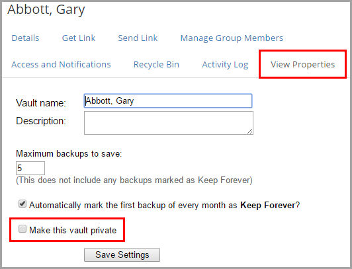
Task: Click the 'Automatically mark the first backup' label
Action: [164, 205]
